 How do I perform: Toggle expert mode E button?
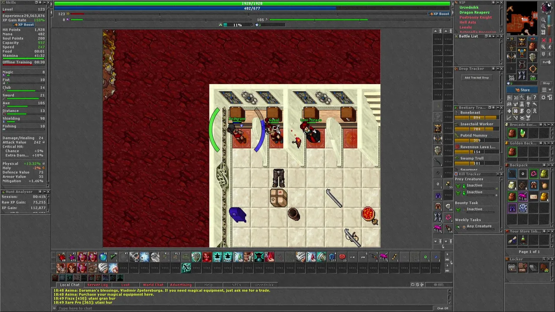pyautogui.click(x=550, y=54)
